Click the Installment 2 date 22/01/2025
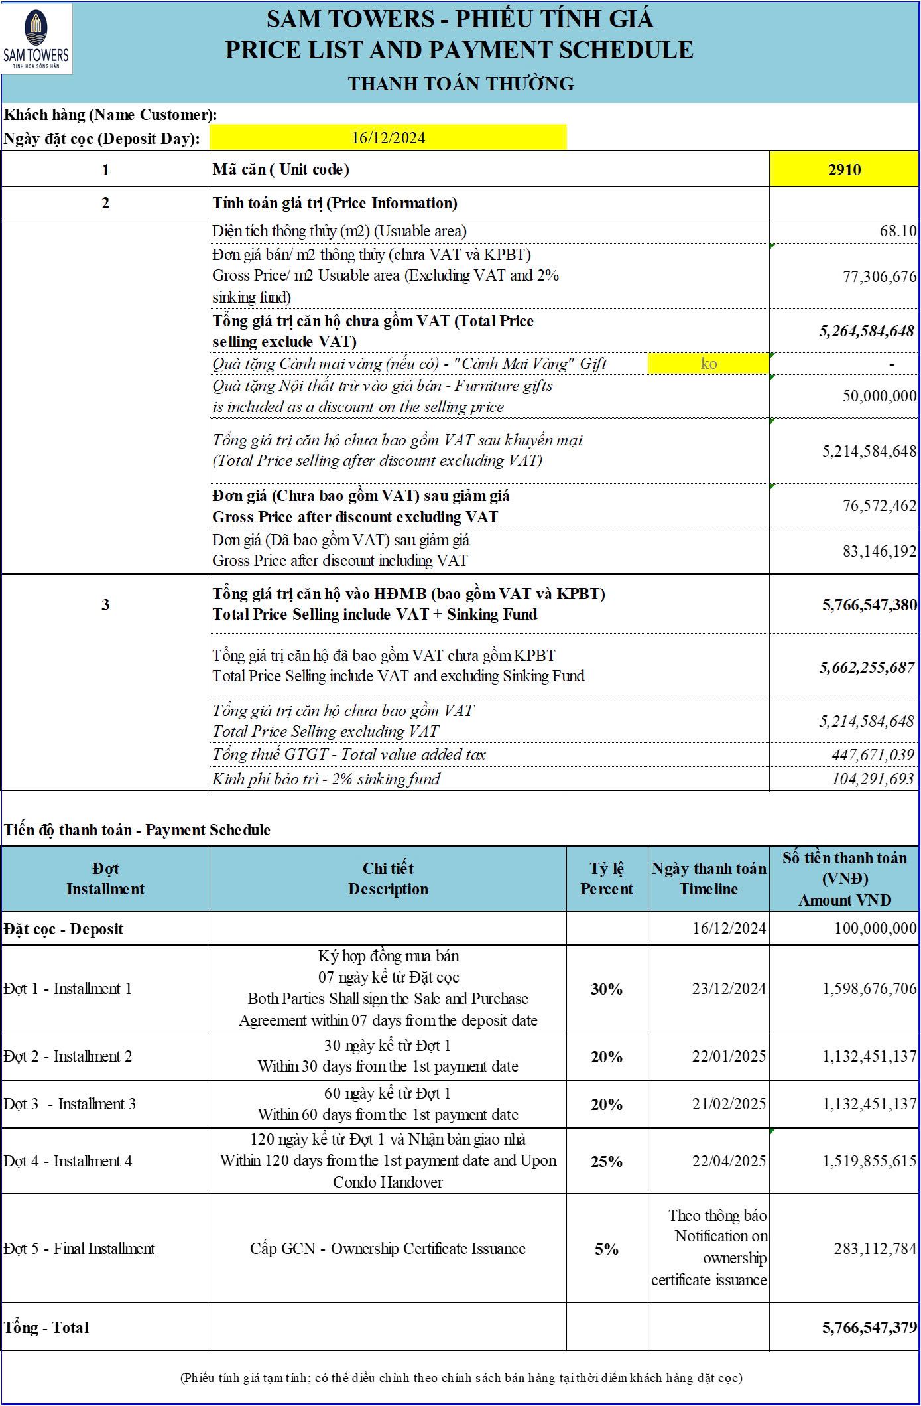This screenshot has height=1406, width=921. (729, 1056)
